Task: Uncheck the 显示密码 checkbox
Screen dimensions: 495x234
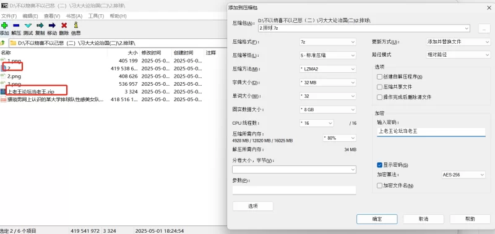Action: tap(379, 165)
